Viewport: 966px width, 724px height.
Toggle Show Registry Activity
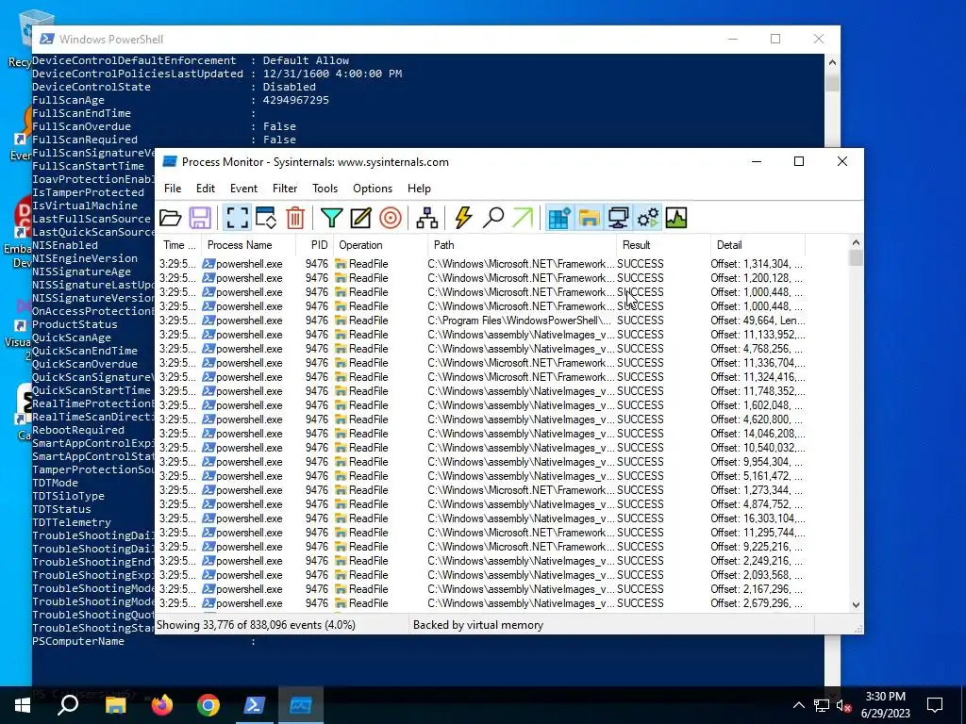pos(558,218)
